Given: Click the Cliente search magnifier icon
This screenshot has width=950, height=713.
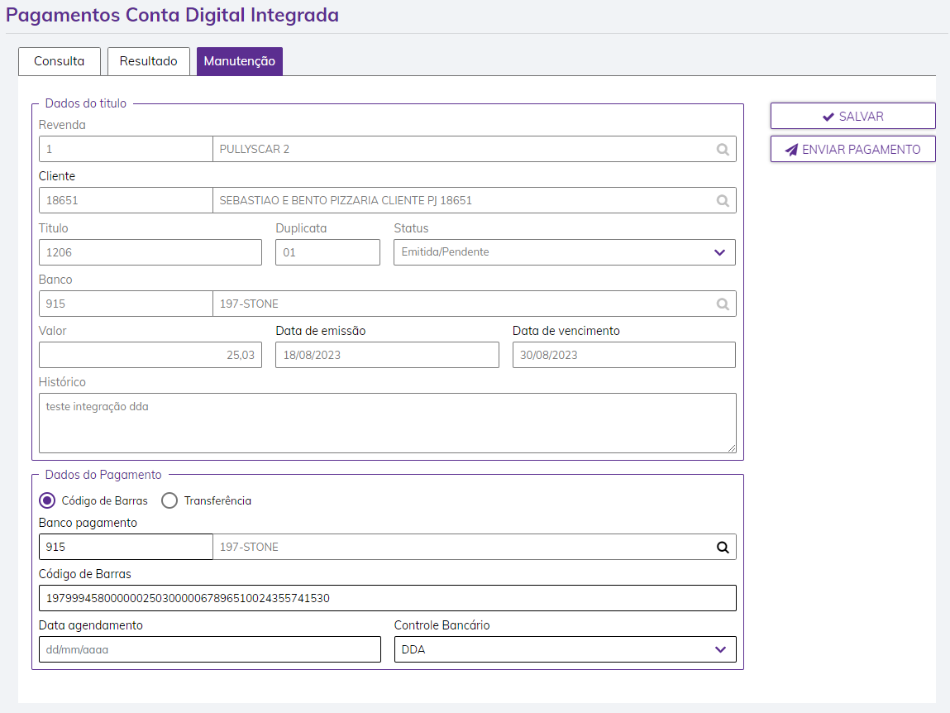Looking at the screenshot, I should click(x=723, y=201).
